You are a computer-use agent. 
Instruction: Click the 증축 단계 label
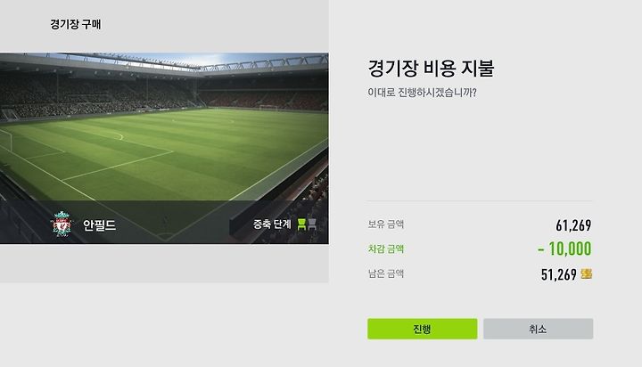click(272, 224)
